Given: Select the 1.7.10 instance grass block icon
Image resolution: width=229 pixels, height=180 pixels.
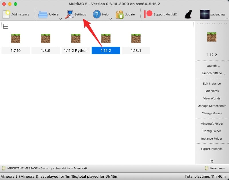Looking at the screenshot, I should [x=16, y=38].
